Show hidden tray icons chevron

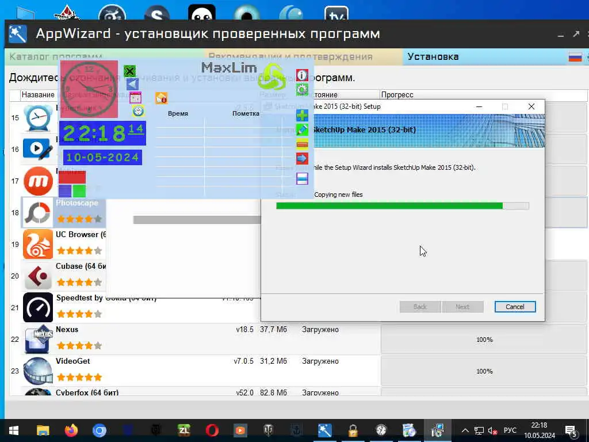(x=465, y=430)
